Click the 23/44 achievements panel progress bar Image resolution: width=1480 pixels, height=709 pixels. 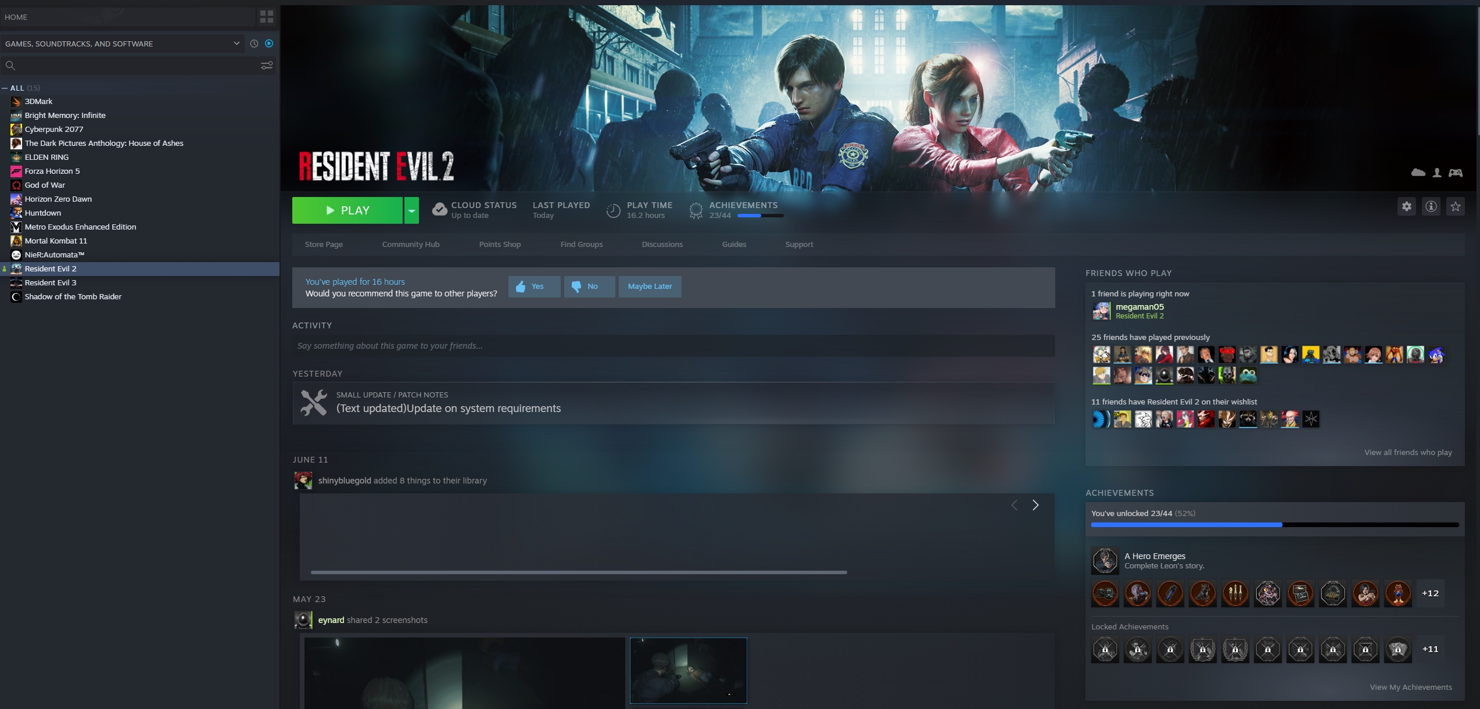1275,525
